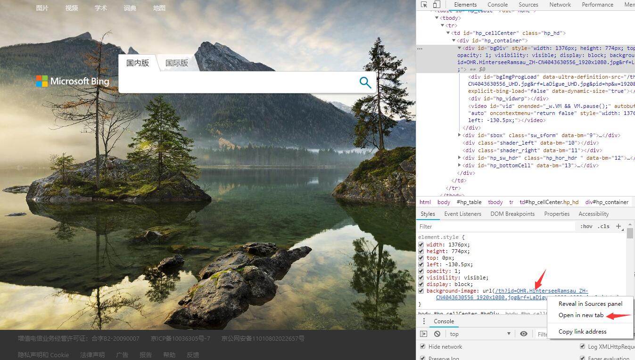Collapse the tr node in DOM tree
This screenshot has width=635, height=360.
443,25
